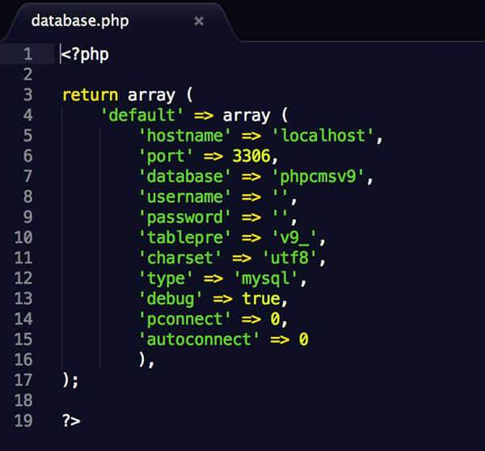Click line number 10 in the gutter
485x451 pixels.
click(x=23, y=238)
